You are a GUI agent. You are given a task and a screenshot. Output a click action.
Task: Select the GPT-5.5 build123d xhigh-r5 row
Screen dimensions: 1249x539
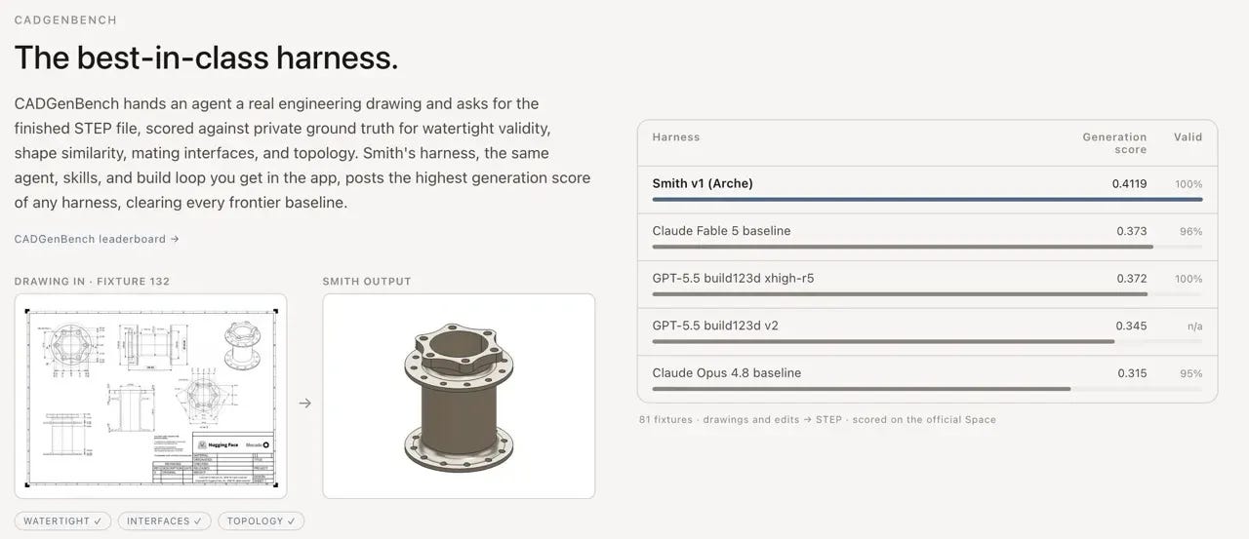click(927, 285)
